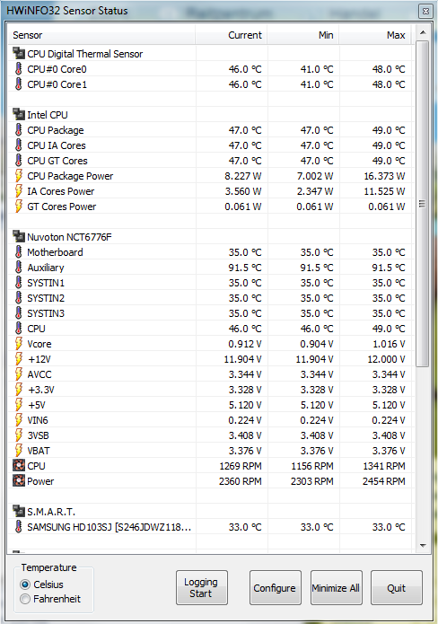This screenshot has height=624, width=438.
Task: Click the scrollbar down arrow
Action: point(423,545)
